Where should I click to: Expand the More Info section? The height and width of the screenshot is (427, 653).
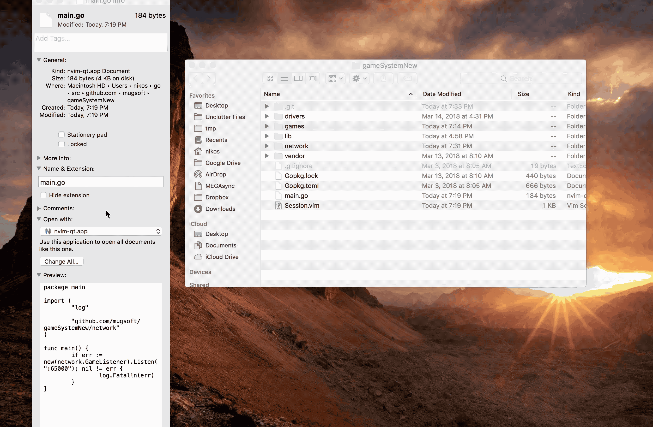[x=39, y=158]
